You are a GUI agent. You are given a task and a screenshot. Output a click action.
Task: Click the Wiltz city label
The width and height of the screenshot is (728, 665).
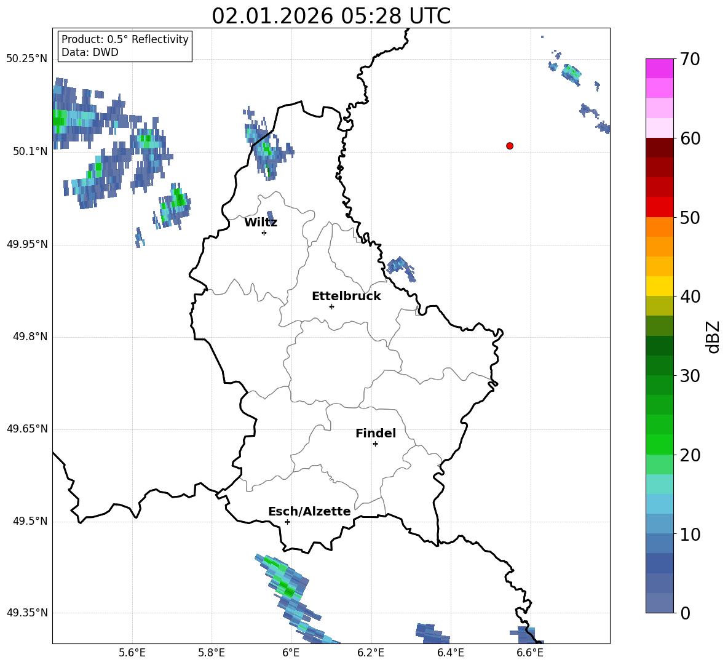coord(261,223)
